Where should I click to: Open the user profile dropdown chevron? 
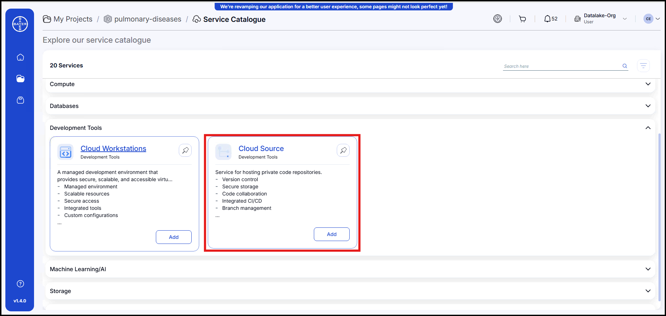coord(658,19)
